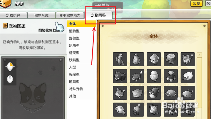Select the turtle pet icon

(x=171, y=76)
